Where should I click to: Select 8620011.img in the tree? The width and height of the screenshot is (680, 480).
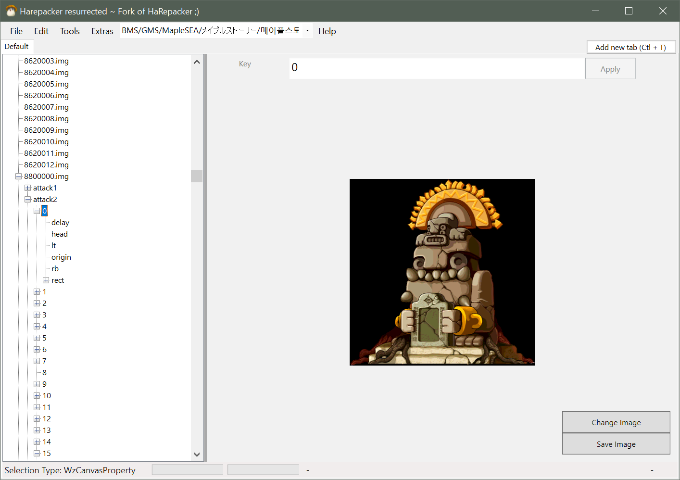[46, 153]
